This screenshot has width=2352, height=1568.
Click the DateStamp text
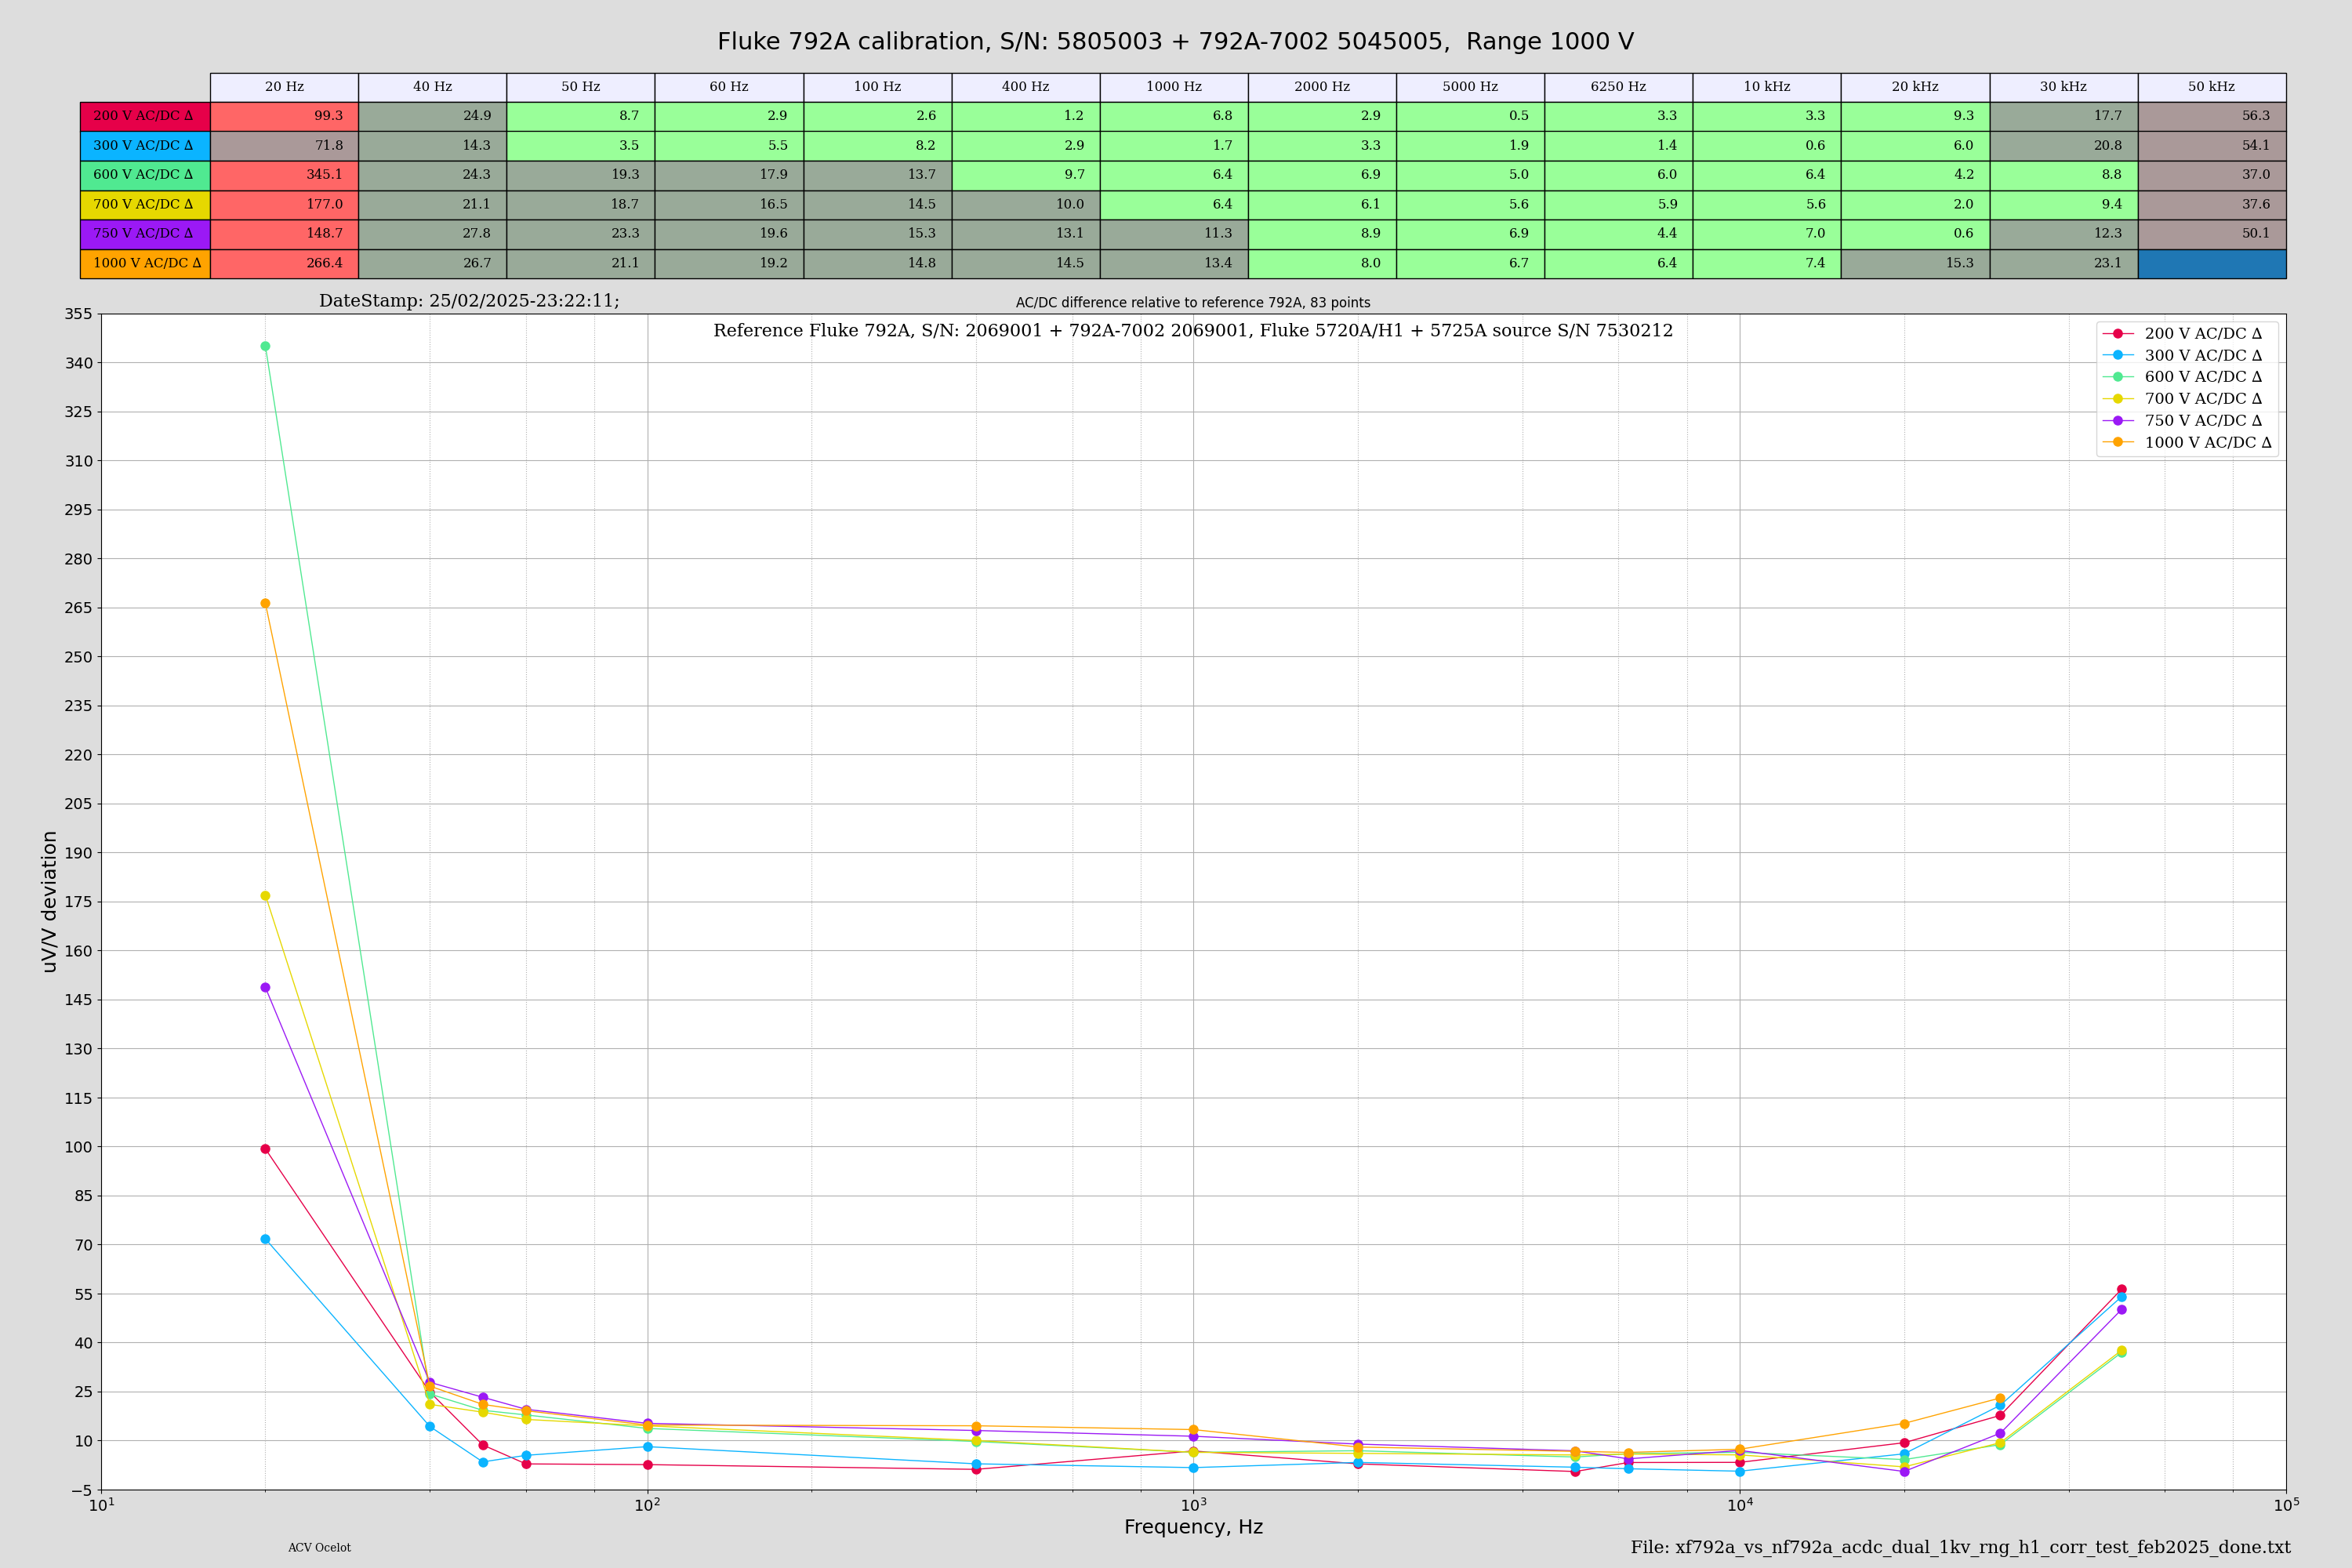tap(469, 301)
